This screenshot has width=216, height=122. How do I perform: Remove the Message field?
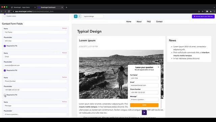(x=64, y=102)
